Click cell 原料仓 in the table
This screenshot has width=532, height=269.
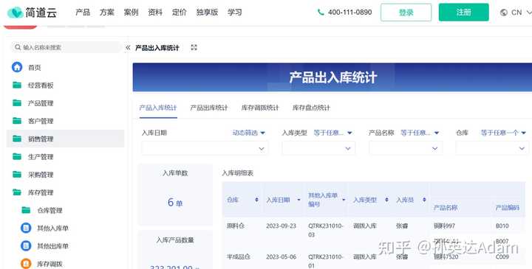pos(236,226)
